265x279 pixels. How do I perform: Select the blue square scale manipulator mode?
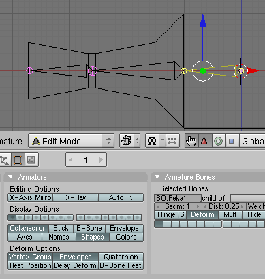pos(232,141)
